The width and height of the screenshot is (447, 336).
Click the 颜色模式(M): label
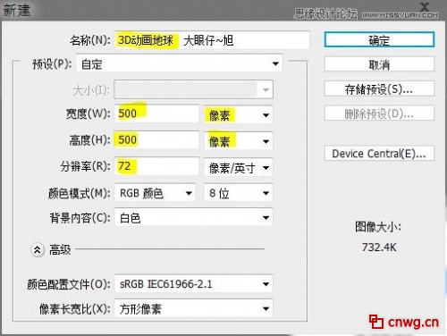point(80,193)
